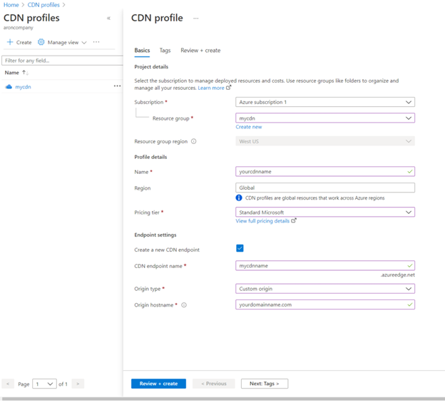Open the toolbar more options ellipsis

coord(96,42)
